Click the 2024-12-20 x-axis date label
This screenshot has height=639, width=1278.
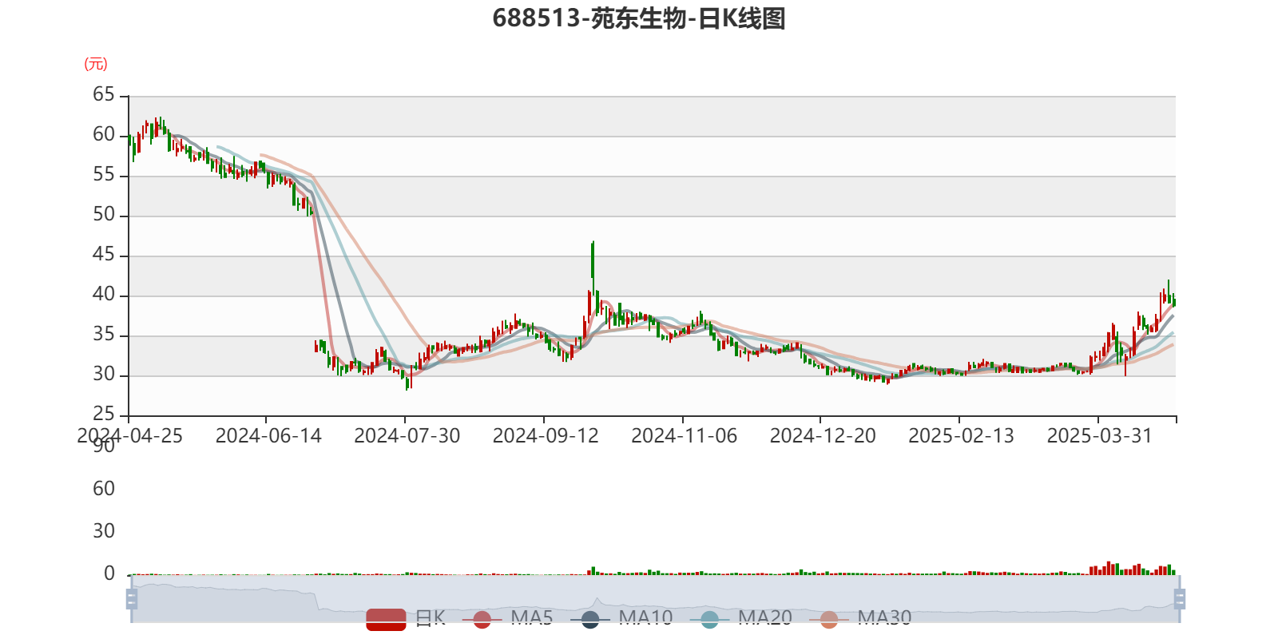coord(822,436)
